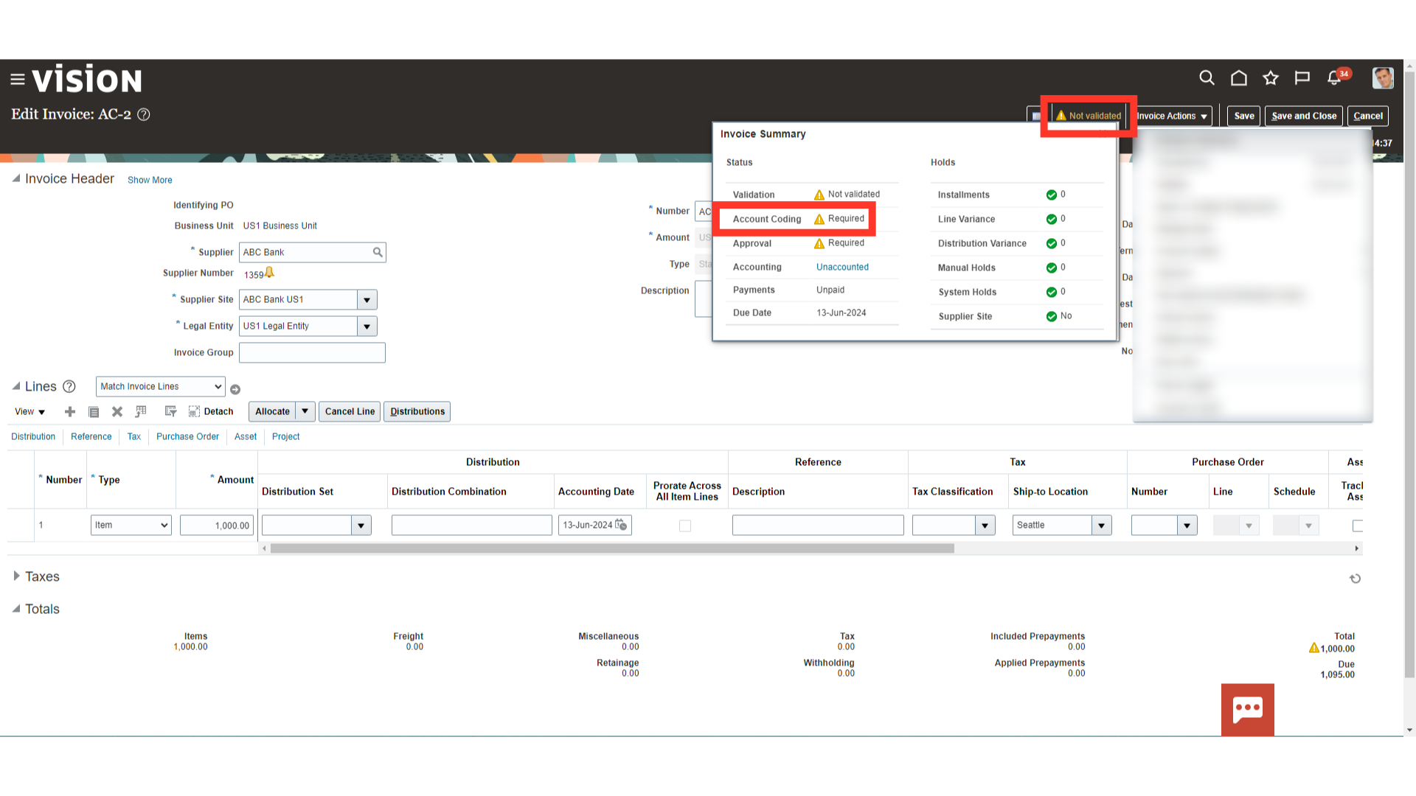Click line Amount field 1,000.00
This screenshot has width=1416, height=796.
click(217, 526)
